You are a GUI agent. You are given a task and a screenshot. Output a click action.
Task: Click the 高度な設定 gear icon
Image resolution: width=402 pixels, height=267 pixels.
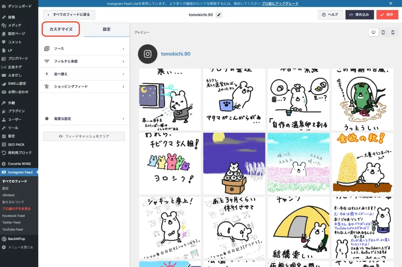point(47,119)
